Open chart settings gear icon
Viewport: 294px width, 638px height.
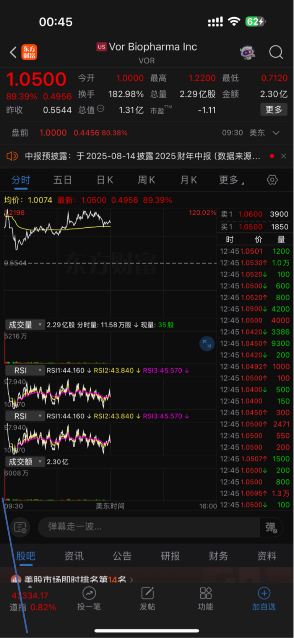(x=272, y=180)
